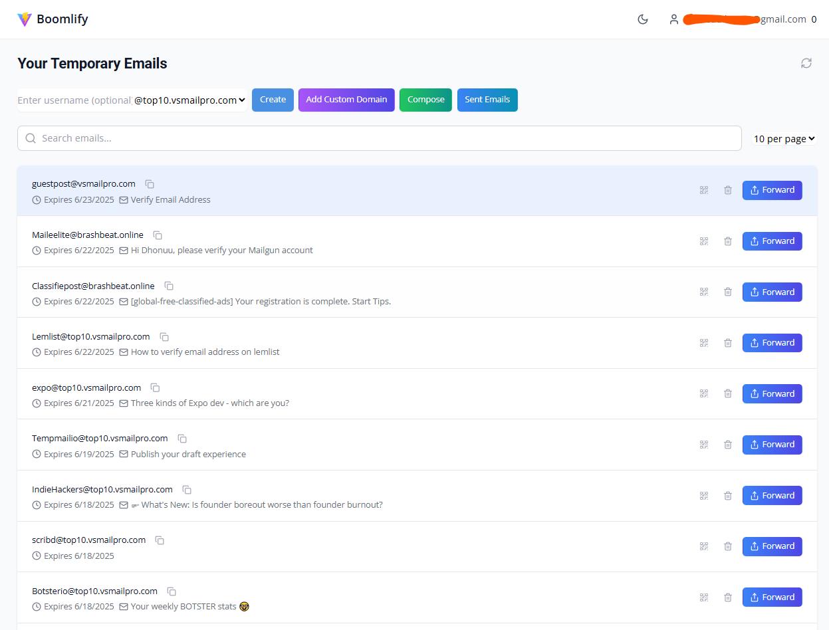Click the refresh emails icon

click(x=806, y=63)
